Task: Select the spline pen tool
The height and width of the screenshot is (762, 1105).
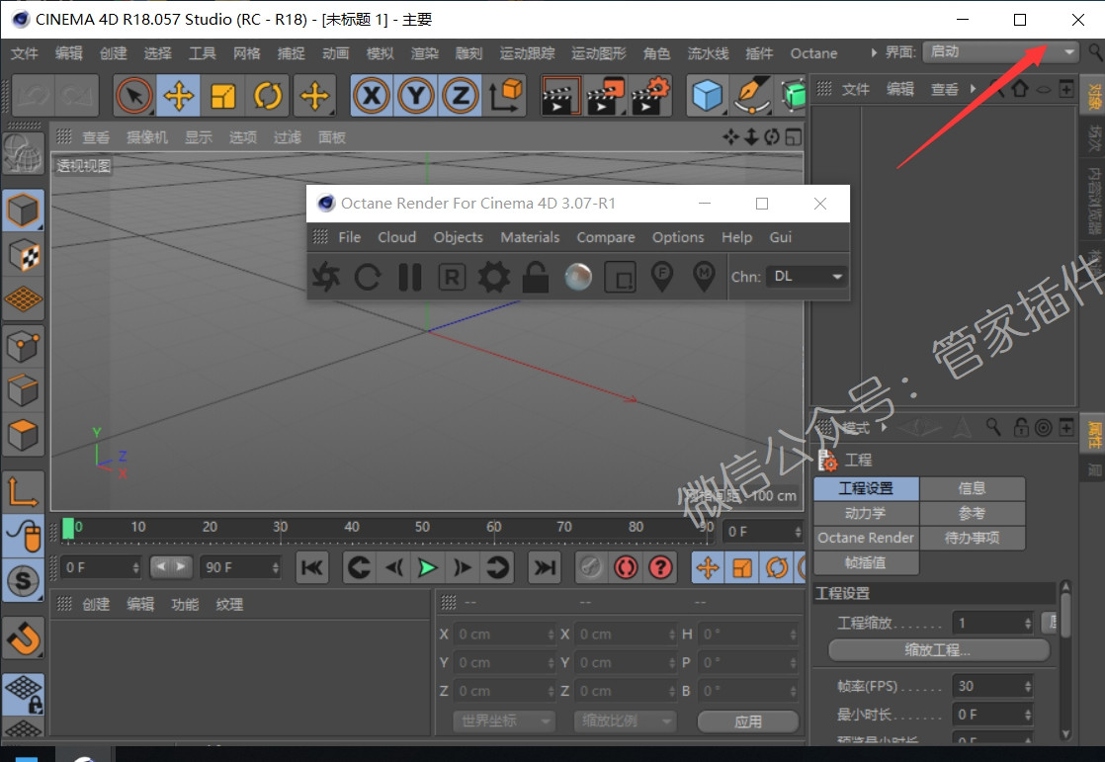Action: [751, 95]
